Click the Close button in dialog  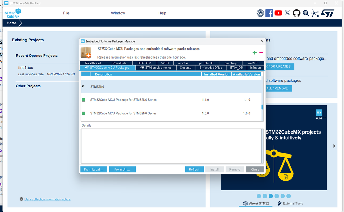[255, 169]
